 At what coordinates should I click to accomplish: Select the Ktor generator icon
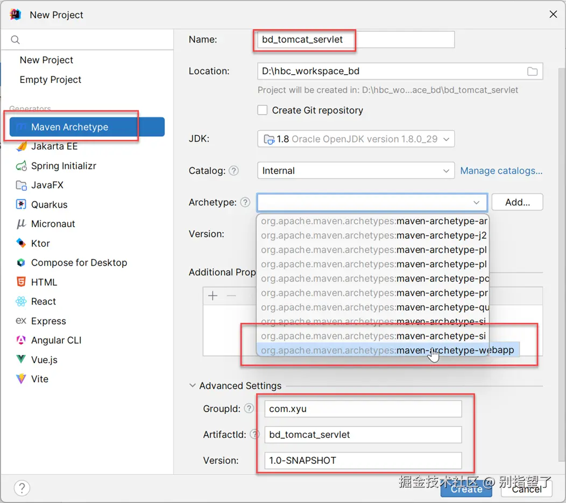pos(22,244)
